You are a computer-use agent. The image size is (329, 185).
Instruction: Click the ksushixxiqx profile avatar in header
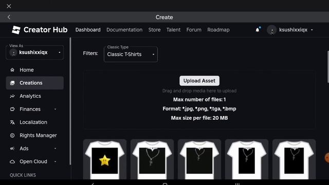click(272, 30)
